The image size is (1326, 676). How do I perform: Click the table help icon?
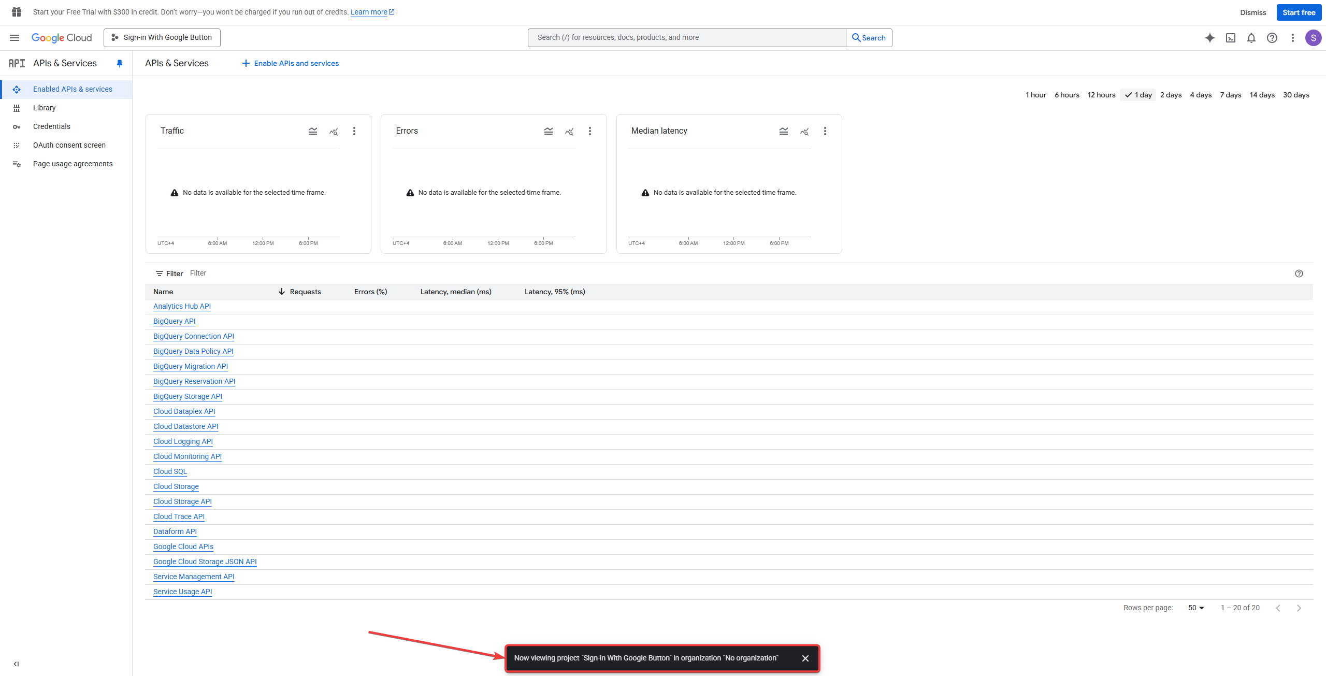[1299, 274]
